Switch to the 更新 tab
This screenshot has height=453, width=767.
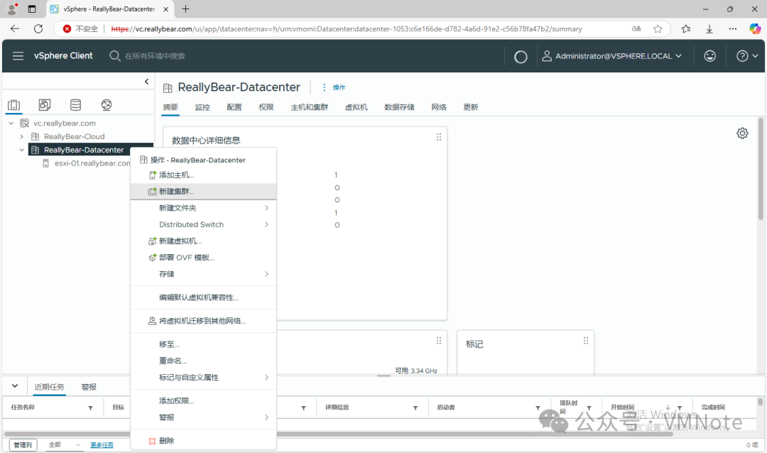point(471,107)
